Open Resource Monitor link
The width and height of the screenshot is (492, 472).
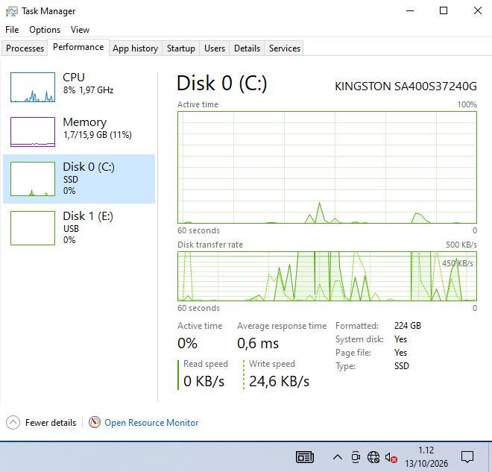coord(151,423)
